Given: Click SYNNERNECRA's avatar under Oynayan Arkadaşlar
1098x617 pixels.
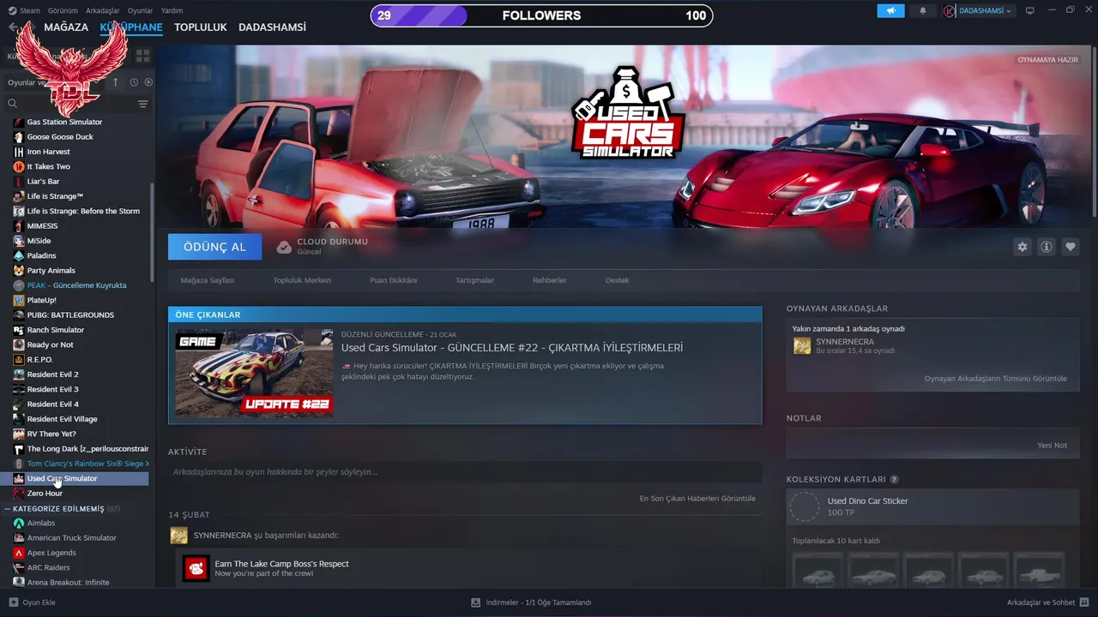Looking at the screenshot, I should point(802,345).
